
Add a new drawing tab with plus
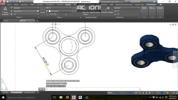[x=37, y=21]
